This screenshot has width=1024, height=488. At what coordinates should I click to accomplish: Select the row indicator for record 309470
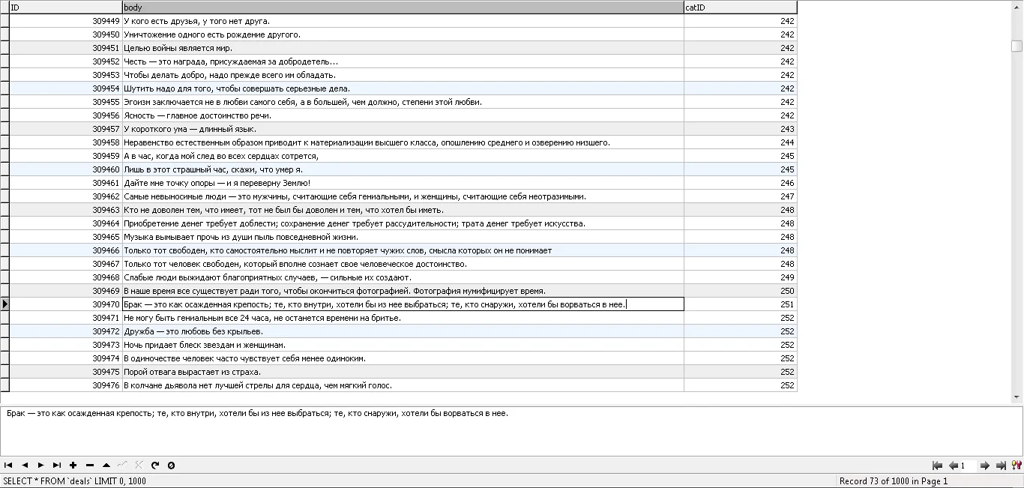point(4,304)
